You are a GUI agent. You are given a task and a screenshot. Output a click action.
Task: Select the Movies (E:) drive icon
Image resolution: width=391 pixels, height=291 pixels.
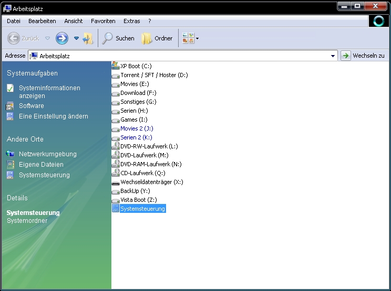116,84
